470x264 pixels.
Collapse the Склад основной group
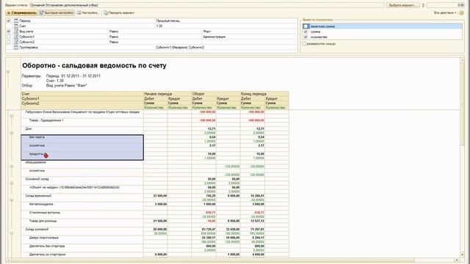pyautogui.click(x=12, y=233)
